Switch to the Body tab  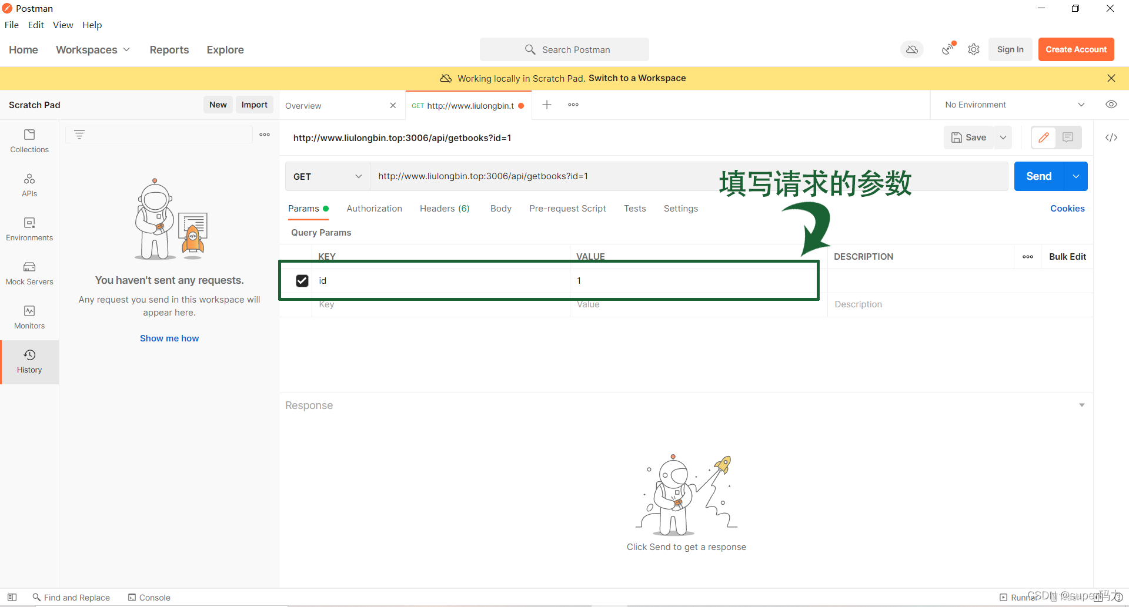pyautogui.click(x=501, y=209)
